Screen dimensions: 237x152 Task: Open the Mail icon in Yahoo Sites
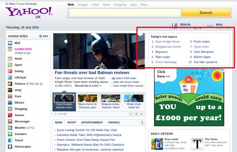[x=10, y=43]
